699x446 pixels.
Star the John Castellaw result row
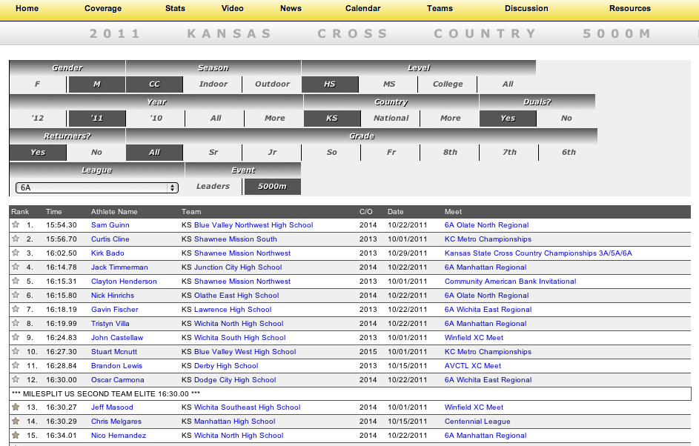[16, 337]
